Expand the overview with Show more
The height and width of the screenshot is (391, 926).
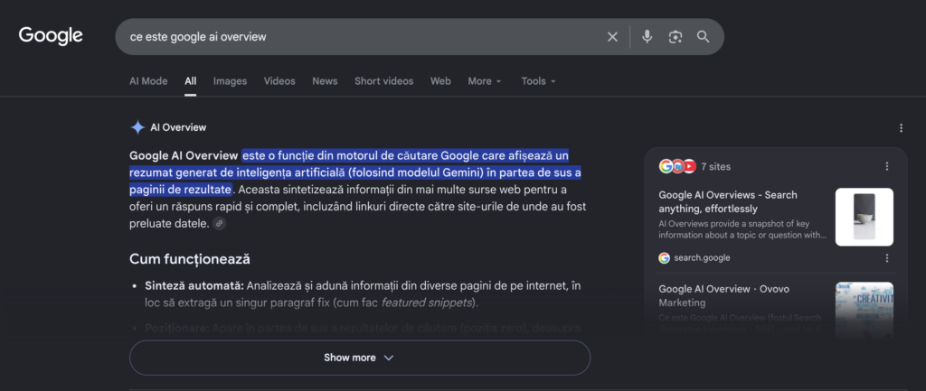[x=360, y=358]
